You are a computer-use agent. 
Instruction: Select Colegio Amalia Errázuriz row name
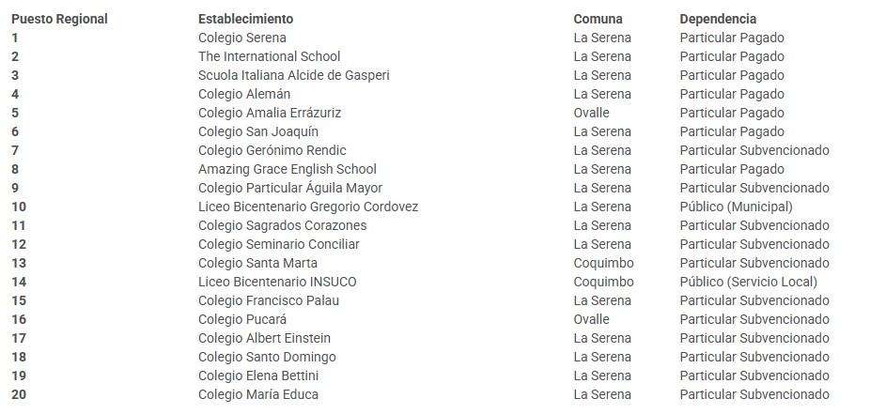270,113
